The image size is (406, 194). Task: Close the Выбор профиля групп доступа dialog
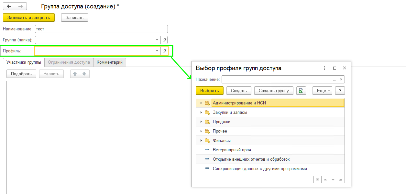tap(345, 68)
